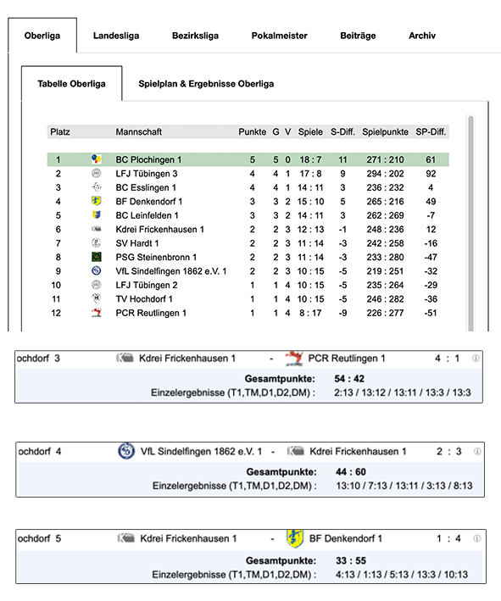This screenshot has width=501, height=601.
Task: Click the large BF Denkendorf crest in match result
Action: (x=295, y=538)
